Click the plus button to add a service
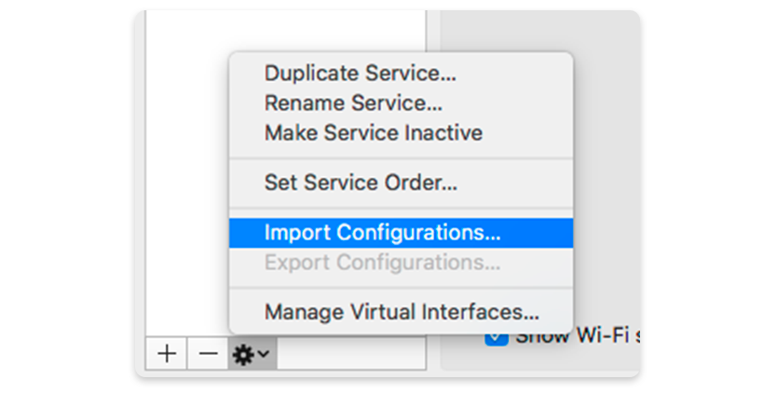777x393 pixels. point(167,354)
